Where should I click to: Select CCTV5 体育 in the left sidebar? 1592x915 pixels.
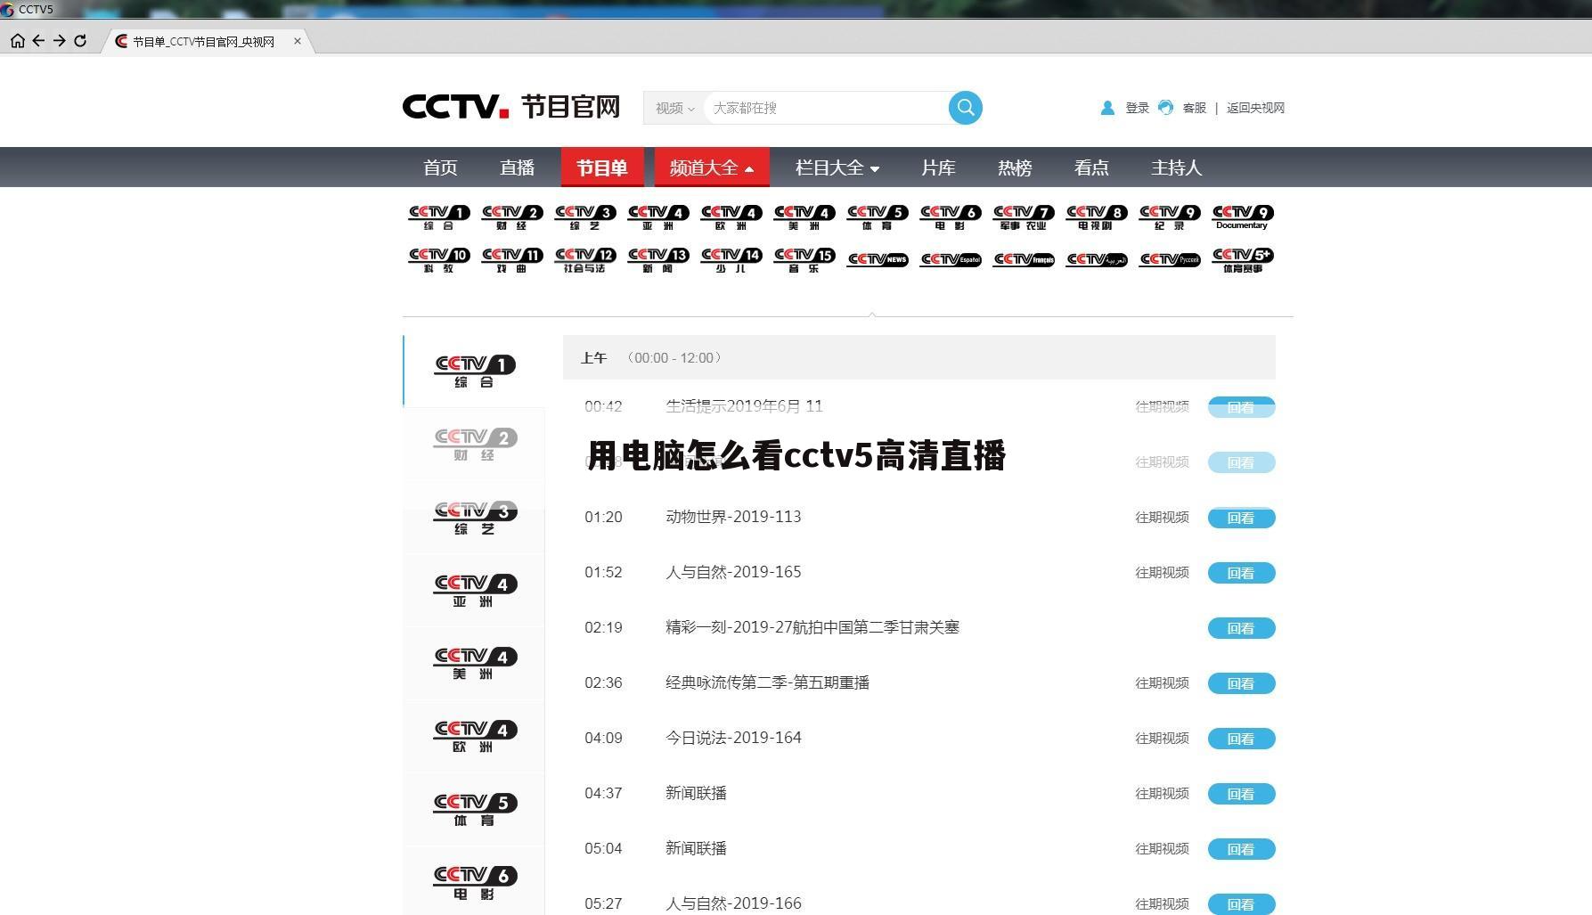click(x=474, y=809)
